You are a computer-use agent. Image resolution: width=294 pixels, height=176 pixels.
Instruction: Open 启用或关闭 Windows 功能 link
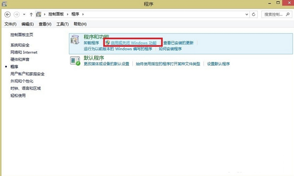click(x=134, y=43)
